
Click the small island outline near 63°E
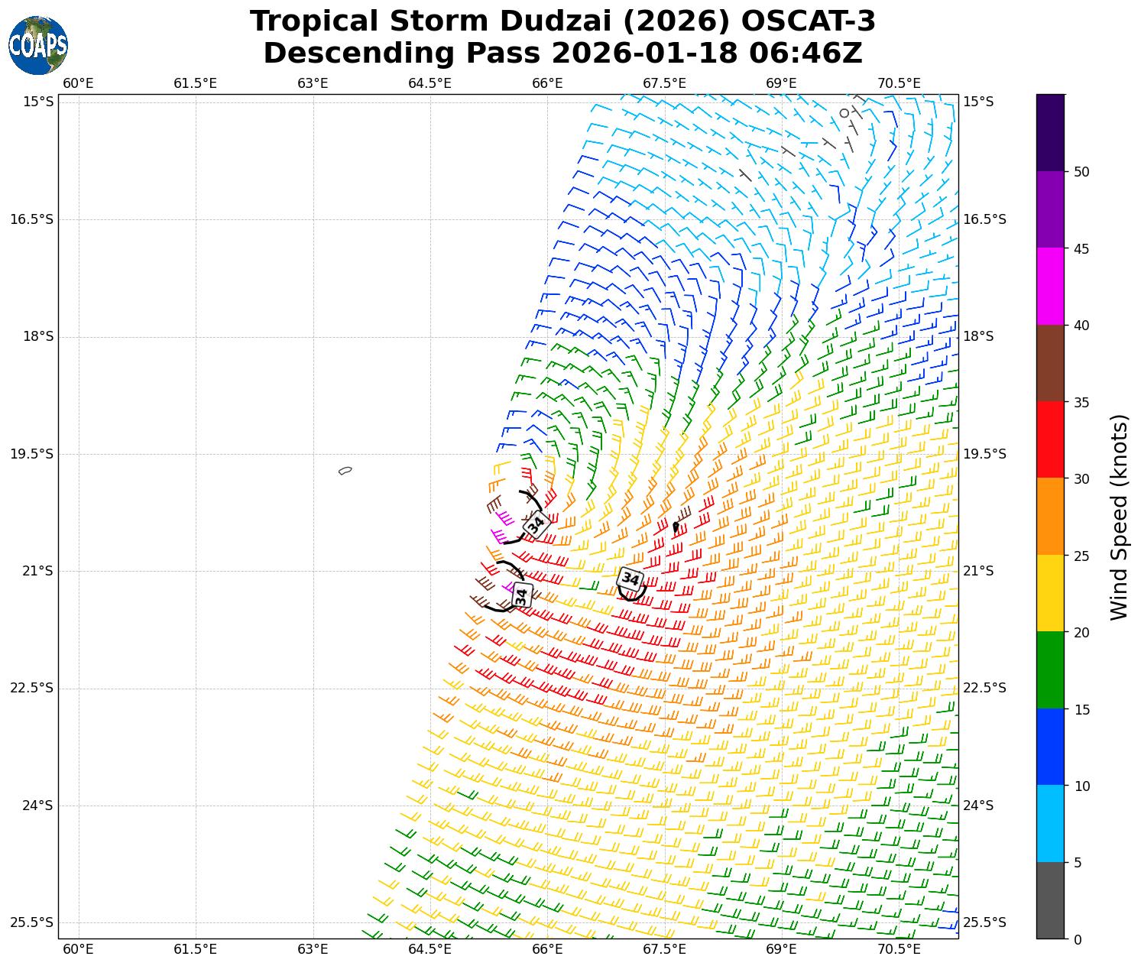coord(345,470)
